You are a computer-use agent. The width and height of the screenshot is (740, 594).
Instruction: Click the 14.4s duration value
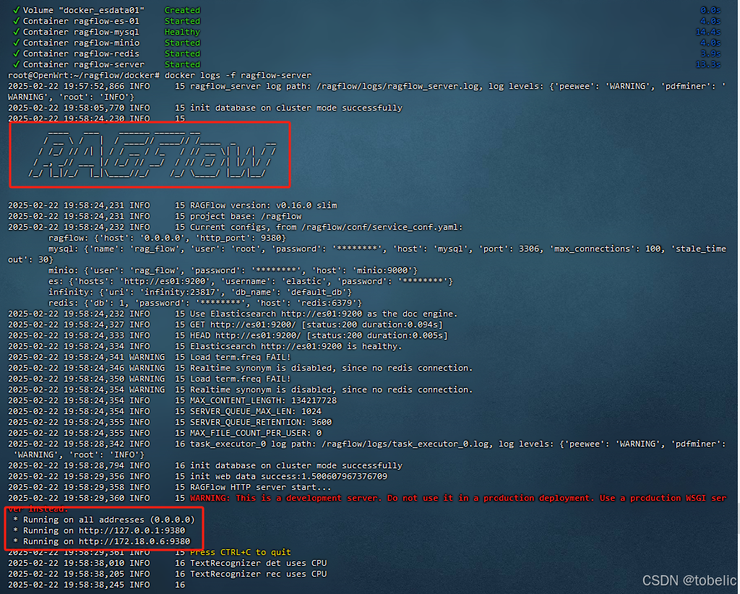[x=708, y=32]
